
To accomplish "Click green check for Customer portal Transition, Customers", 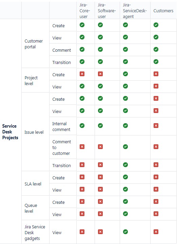I will [156, 62].
